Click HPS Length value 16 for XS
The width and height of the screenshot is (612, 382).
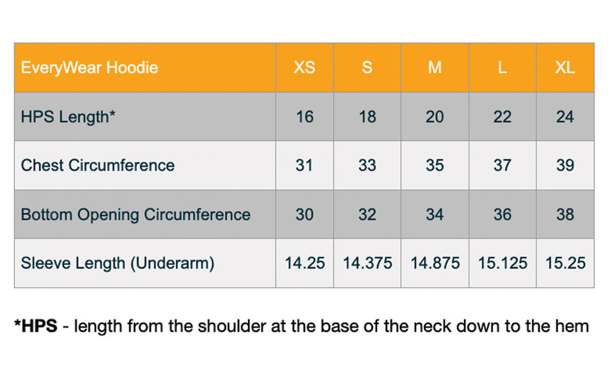[x=304, y=116]
